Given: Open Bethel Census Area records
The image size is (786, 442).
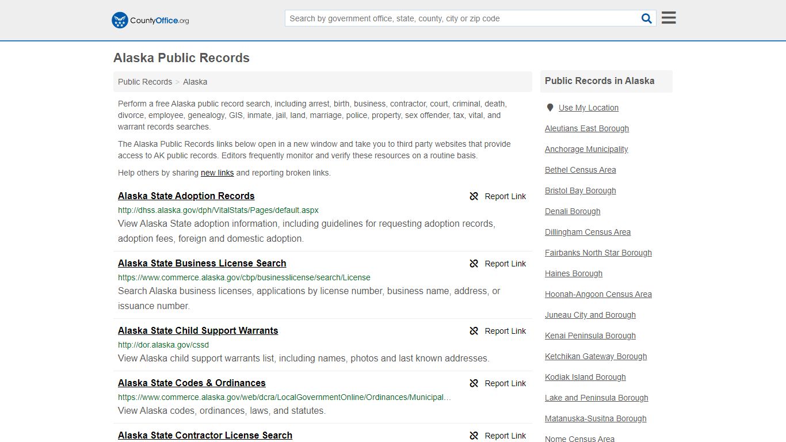Looking at the screenshot, I should [581, 170].
